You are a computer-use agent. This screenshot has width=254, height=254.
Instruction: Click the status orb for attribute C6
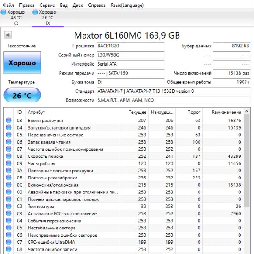(x=9, y=235)
